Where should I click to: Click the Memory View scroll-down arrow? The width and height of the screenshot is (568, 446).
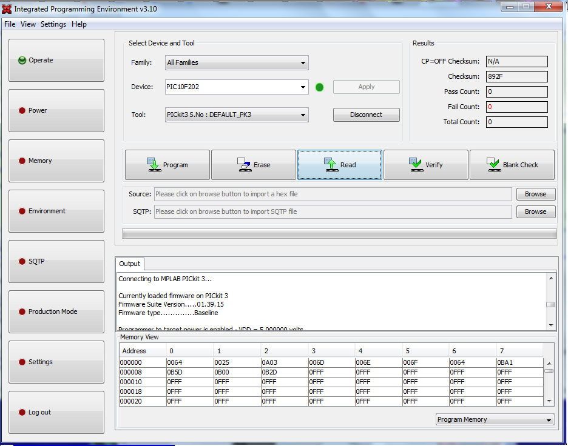pyautogui.click(x=549, y=401)
